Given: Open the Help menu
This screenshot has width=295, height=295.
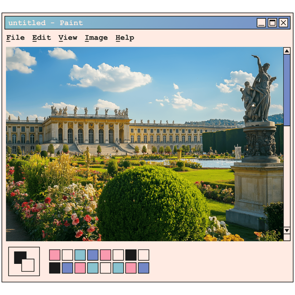Looking at the screenshot, I should [x=125, y=38].
